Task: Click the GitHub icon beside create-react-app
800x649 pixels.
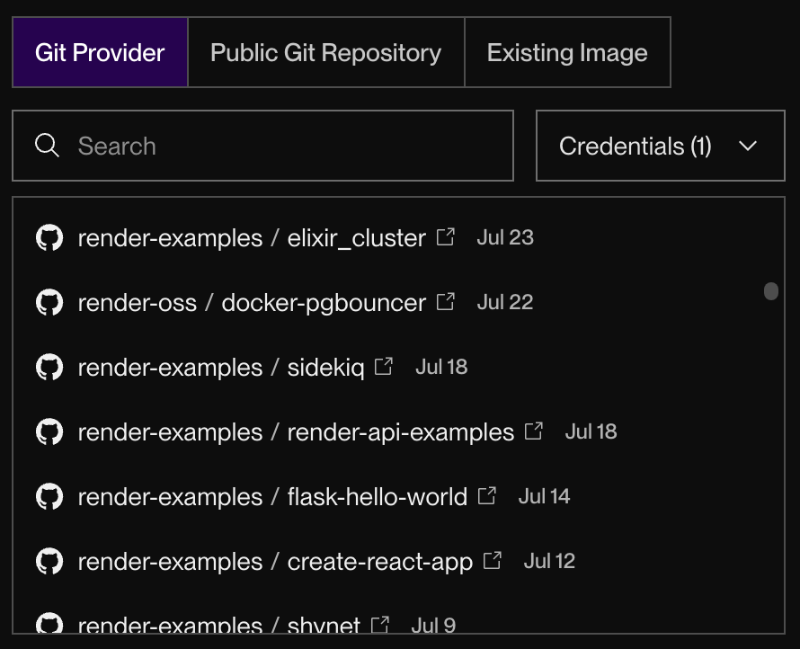Action: (49, 562)
